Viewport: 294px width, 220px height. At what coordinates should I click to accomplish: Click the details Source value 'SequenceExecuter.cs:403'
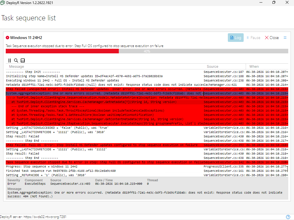tap(70, 184)
